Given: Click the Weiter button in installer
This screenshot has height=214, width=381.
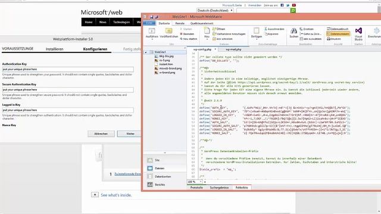Looking at the screenshot, I should (129, 134).
